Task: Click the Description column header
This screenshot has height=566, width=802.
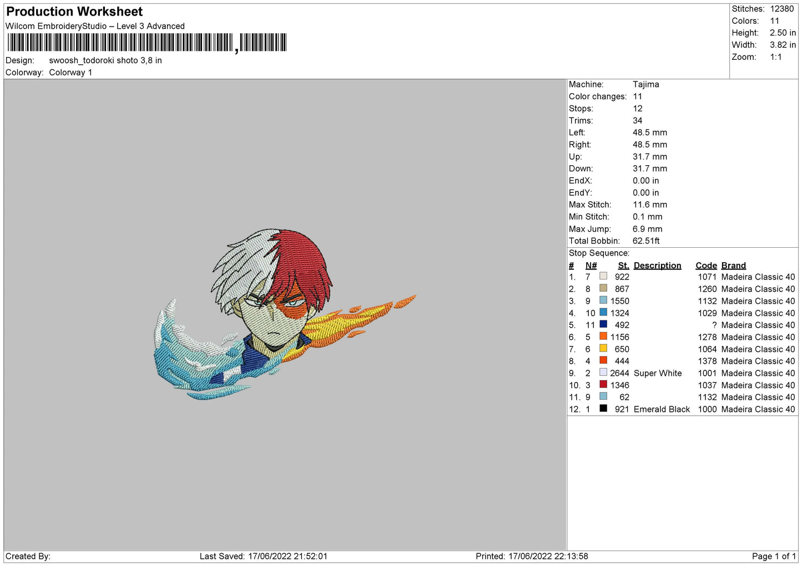Action: [657, 266]
